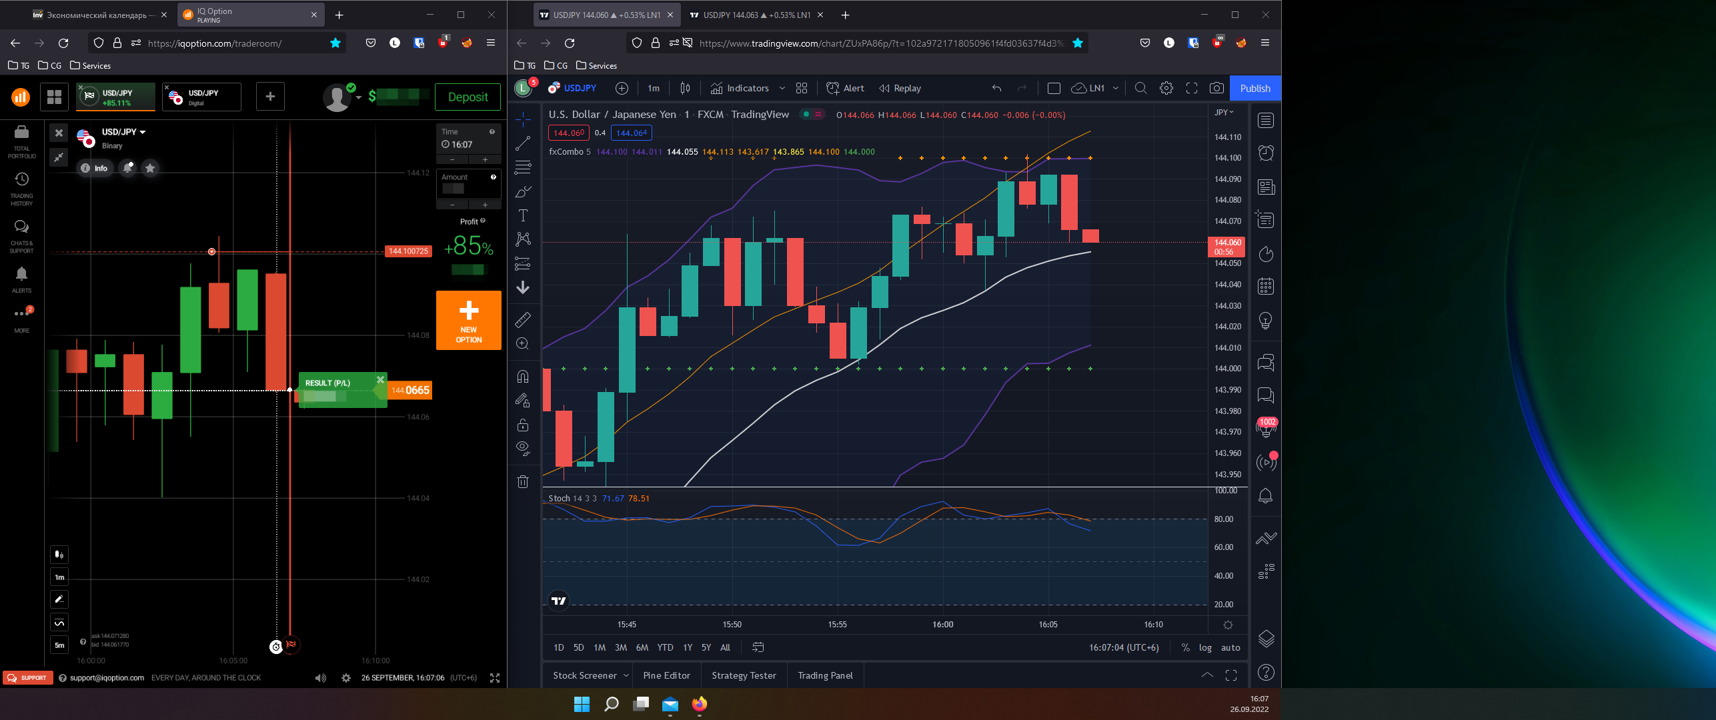1716x720 pixels.
Task: Add symbol to compare with plus icon
Action: coord(622,88)
